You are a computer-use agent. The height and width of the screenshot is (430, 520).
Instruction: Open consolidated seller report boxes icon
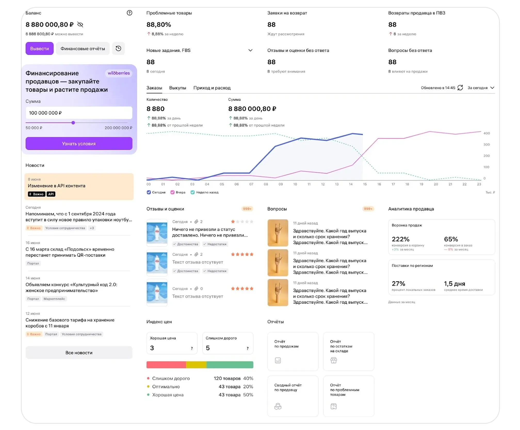278,406
